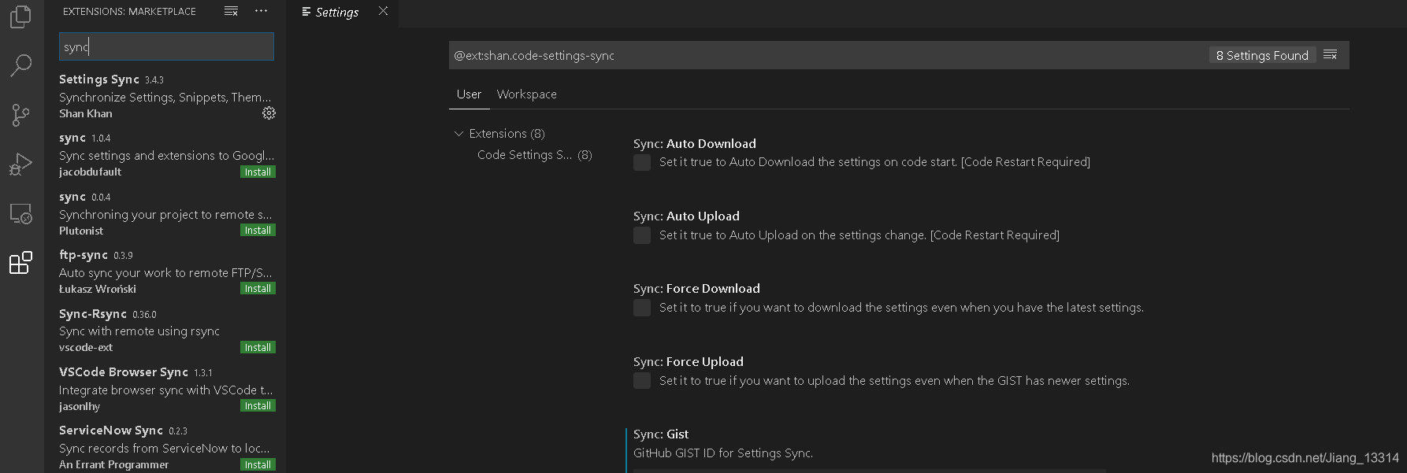Image resolution: width=1407 pixels, height=473 pixels.
Task: Enable Sync: Auto Upload checkbox
Action: [642, 235]
